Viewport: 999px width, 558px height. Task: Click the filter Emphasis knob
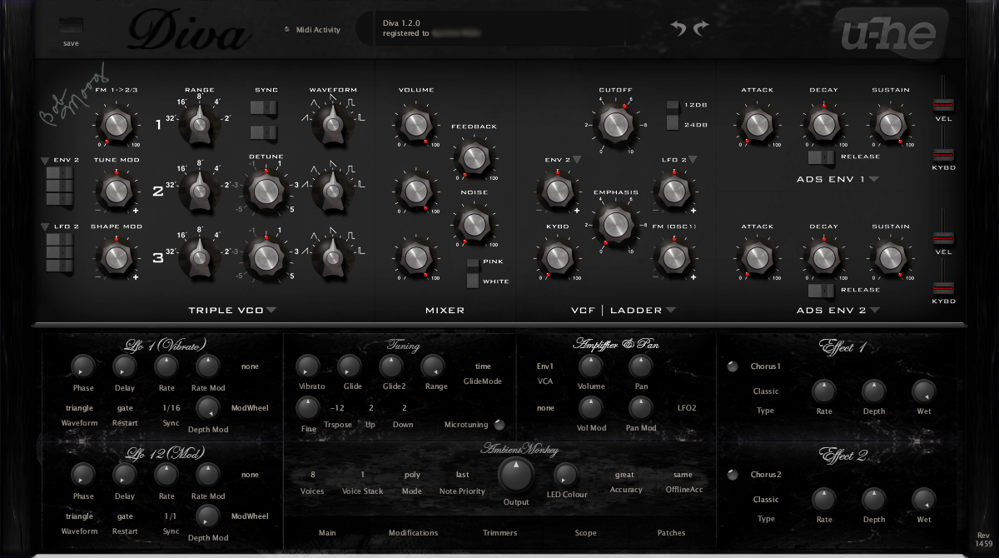pyautogui.click(x=614, y=224)
